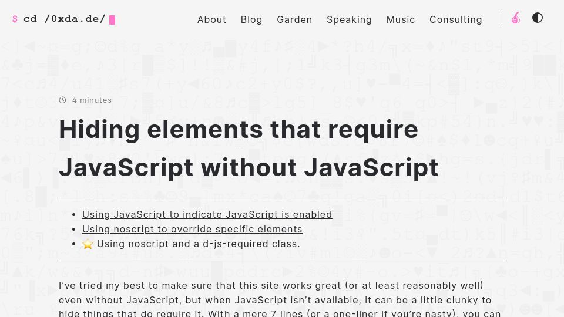
Task: Open the Blog section
Action: tap(251, 19)
